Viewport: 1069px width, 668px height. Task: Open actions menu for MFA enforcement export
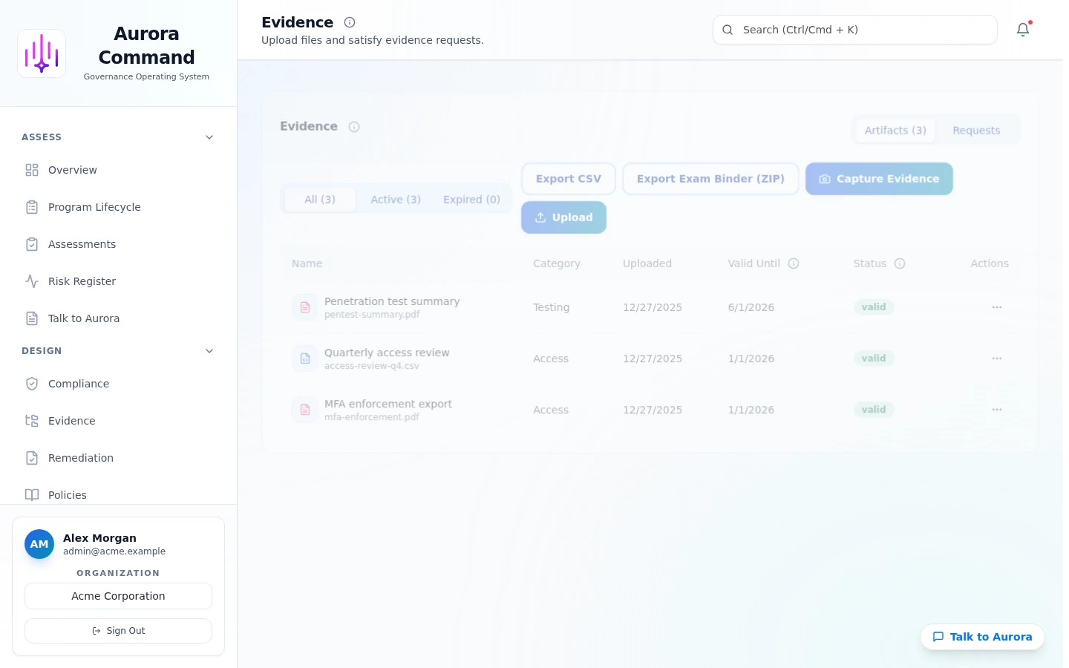click(x=996, y=410)
